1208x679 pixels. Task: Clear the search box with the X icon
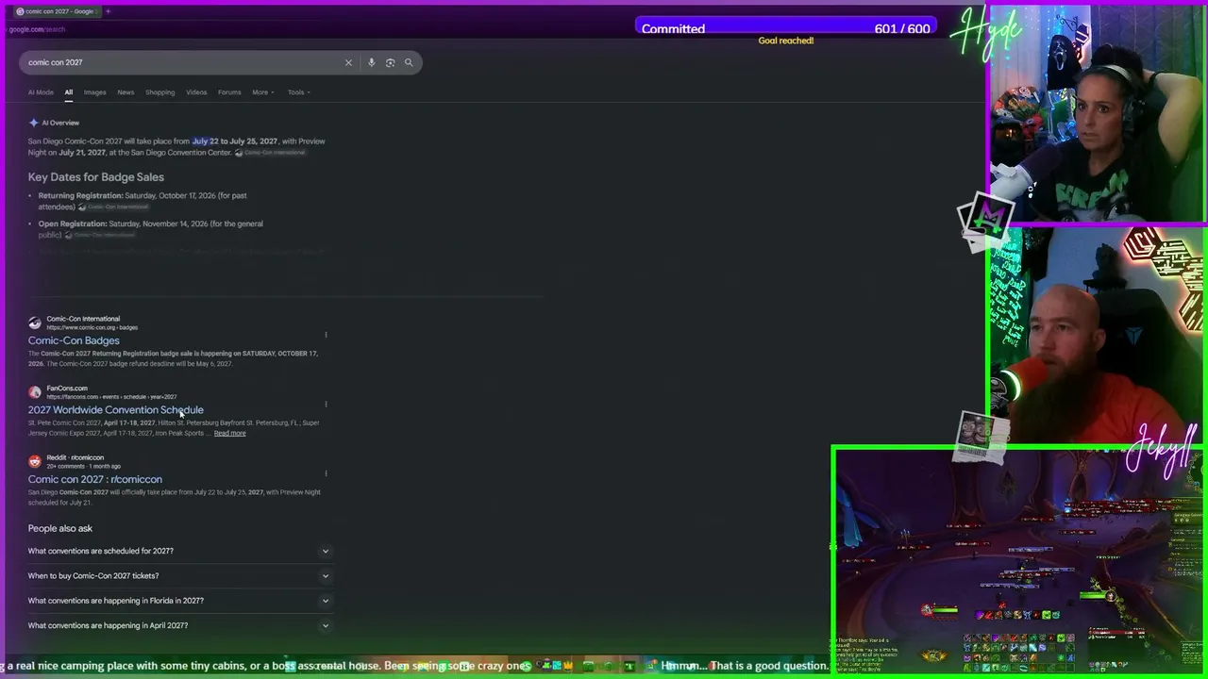pyautogui.click(x=348, y=62)
